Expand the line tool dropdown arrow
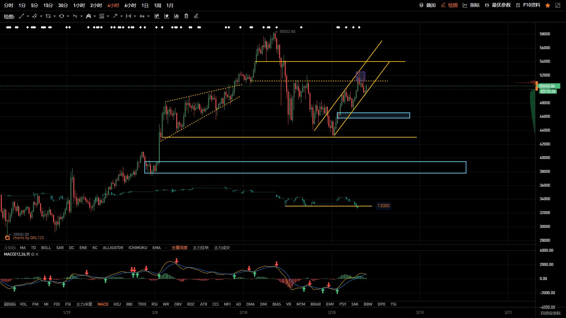The image size is (566, 318). tap(28, 16)
